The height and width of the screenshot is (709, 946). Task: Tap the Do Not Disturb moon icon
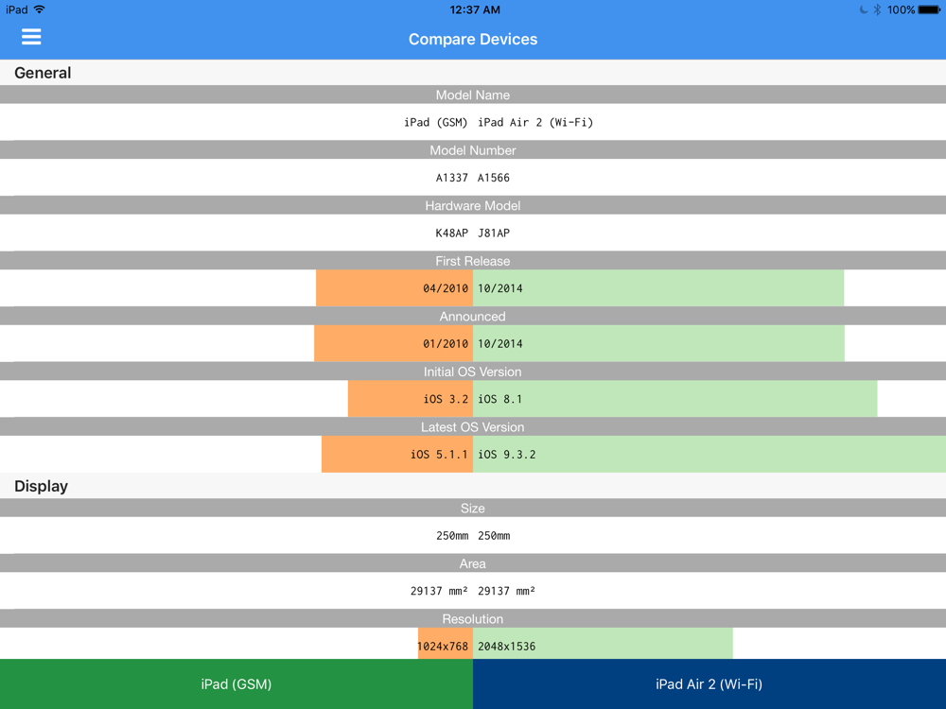(864, 9)
